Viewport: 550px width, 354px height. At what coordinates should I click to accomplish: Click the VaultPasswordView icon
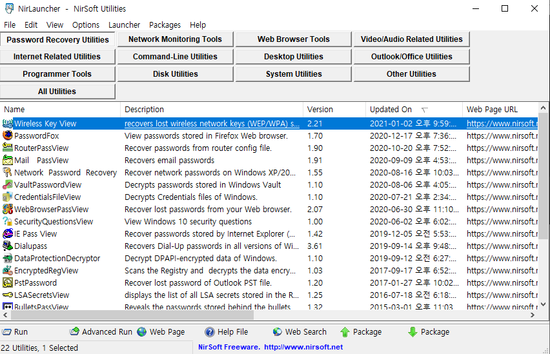[7, 184]
